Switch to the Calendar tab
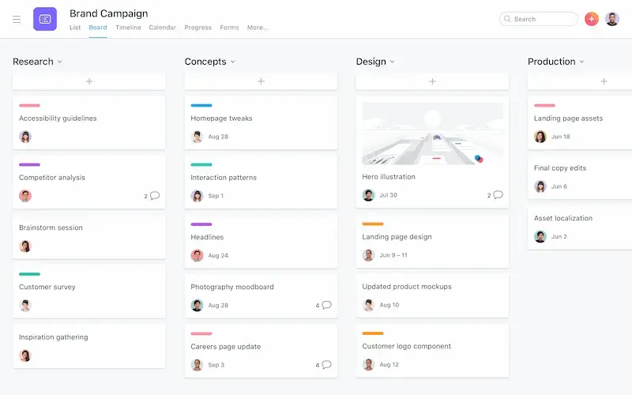Screen dimensions: 632x395 point(162,28)
